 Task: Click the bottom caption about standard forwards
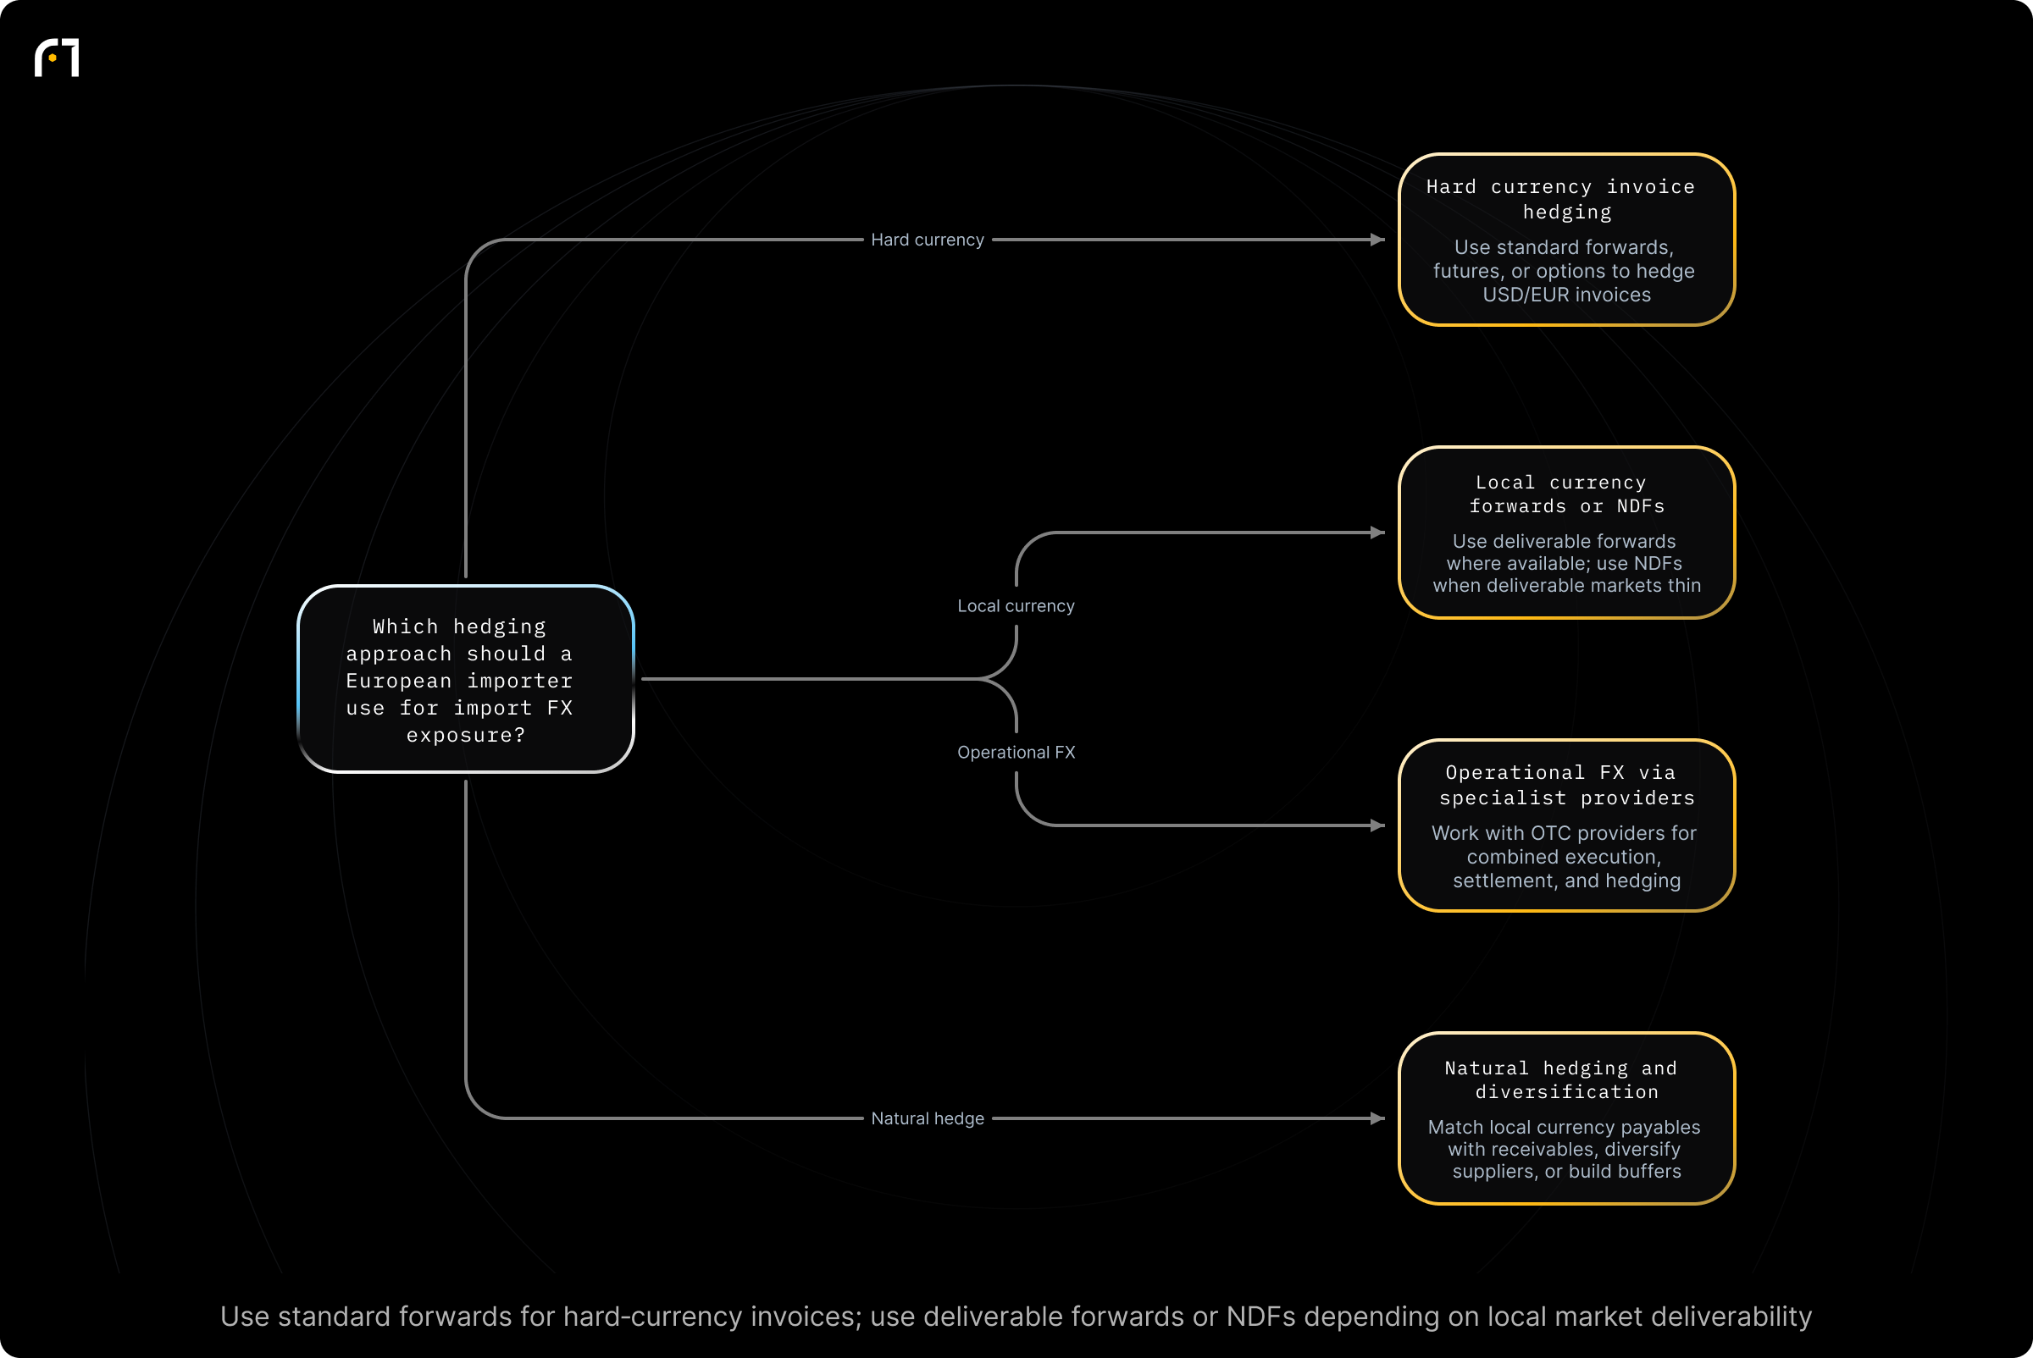click(x=1016, y=1317)
